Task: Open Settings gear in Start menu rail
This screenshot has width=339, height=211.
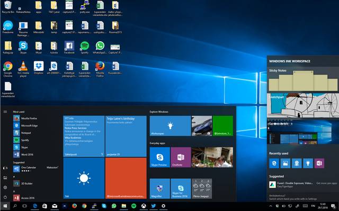Action: point(5,188)
